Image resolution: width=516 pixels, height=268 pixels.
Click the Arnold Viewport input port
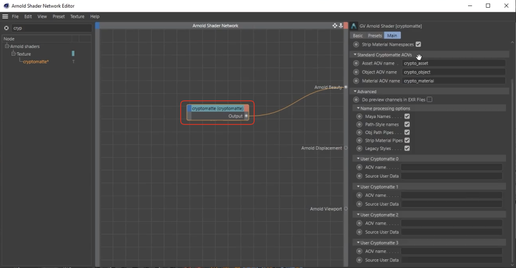(346, 209)
